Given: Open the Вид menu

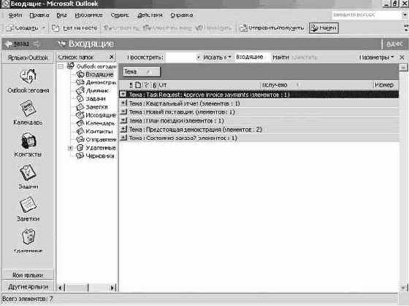Looking at the screenshot, I should [x=62, y=15].
